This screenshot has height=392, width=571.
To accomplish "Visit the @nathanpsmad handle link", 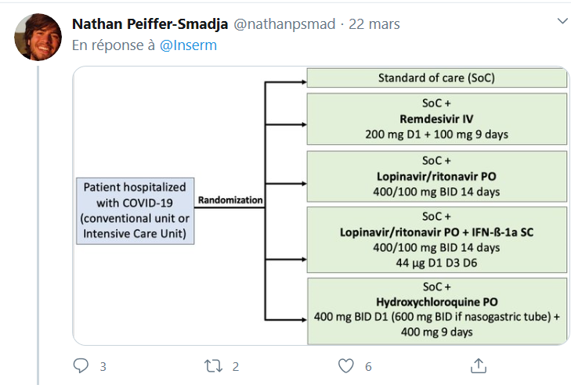I will pyautogui.click(x=284, y=24).
